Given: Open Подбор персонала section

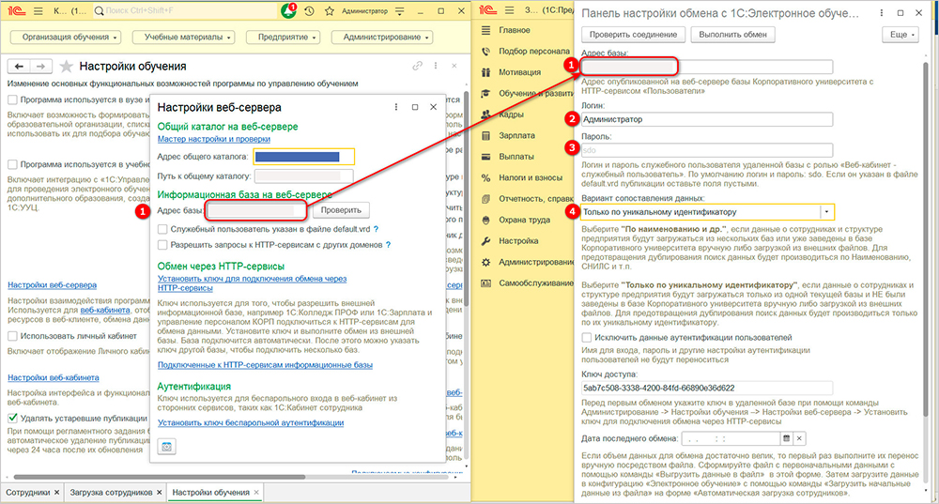Looking at the screenshot, I should pyautogui.click(x=534, y=51).
